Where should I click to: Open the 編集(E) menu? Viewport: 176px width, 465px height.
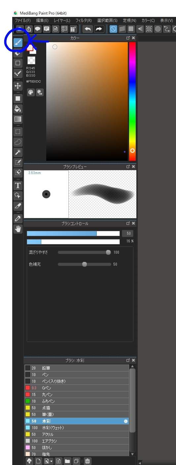point(42,21)
